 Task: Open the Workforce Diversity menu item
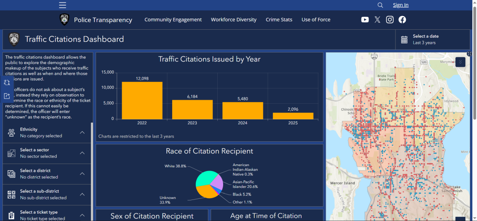234,19
